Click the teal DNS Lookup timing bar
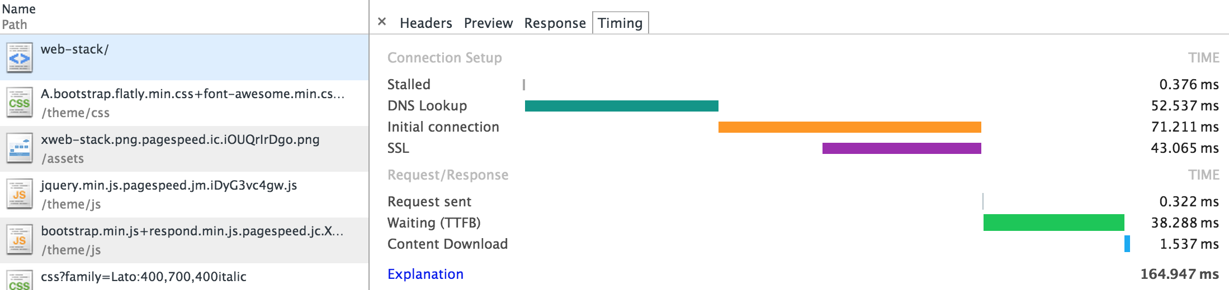 622,106
